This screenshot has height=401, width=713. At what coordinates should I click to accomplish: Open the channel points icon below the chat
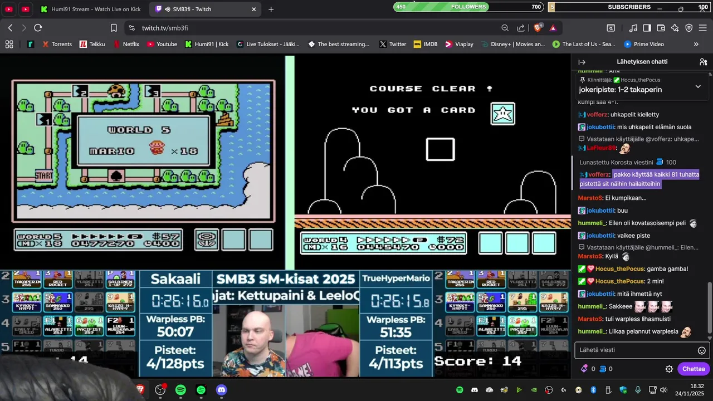click(x=603, y=369)
